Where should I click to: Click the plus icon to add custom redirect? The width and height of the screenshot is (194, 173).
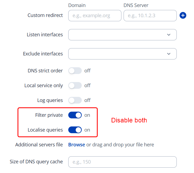[183, 15]
